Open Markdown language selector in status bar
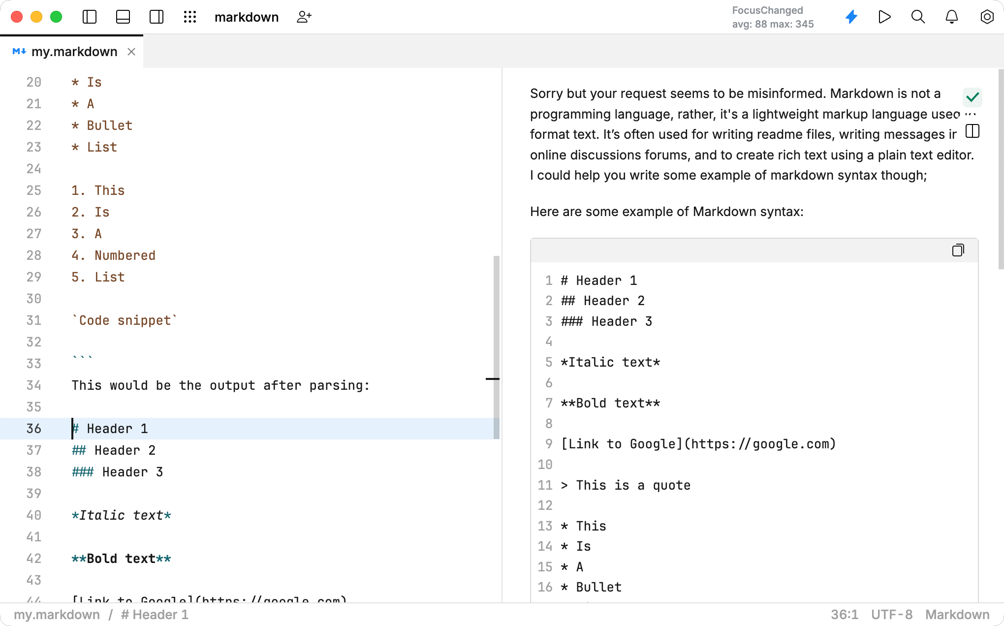This screenshot has width=1004, height=626. click(x=957, y=615)
